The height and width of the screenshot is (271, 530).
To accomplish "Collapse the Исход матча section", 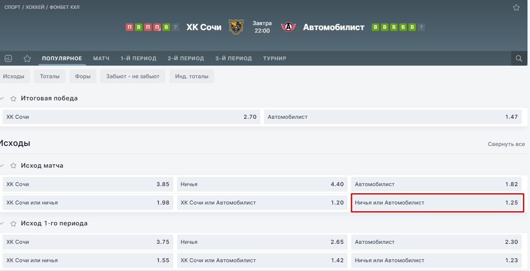I will (2, 166).
